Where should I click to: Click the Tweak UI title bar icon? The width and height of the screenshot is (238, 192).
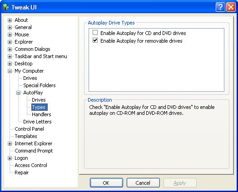6,7
